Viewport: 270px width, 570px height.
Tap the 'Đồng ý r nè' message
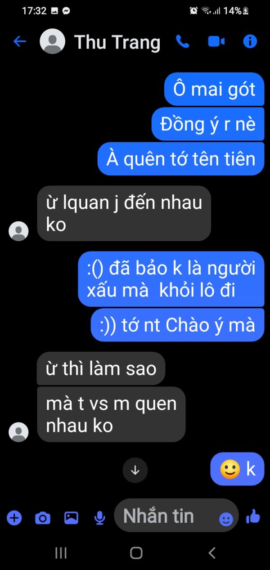[208, 124]
